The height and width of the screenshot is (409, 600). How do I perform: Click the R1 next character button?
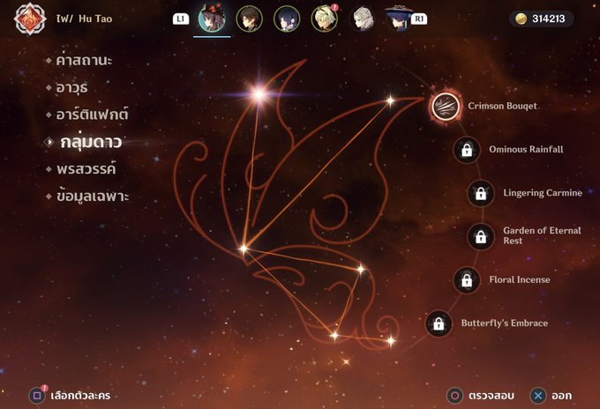click(x=419, y=19)
